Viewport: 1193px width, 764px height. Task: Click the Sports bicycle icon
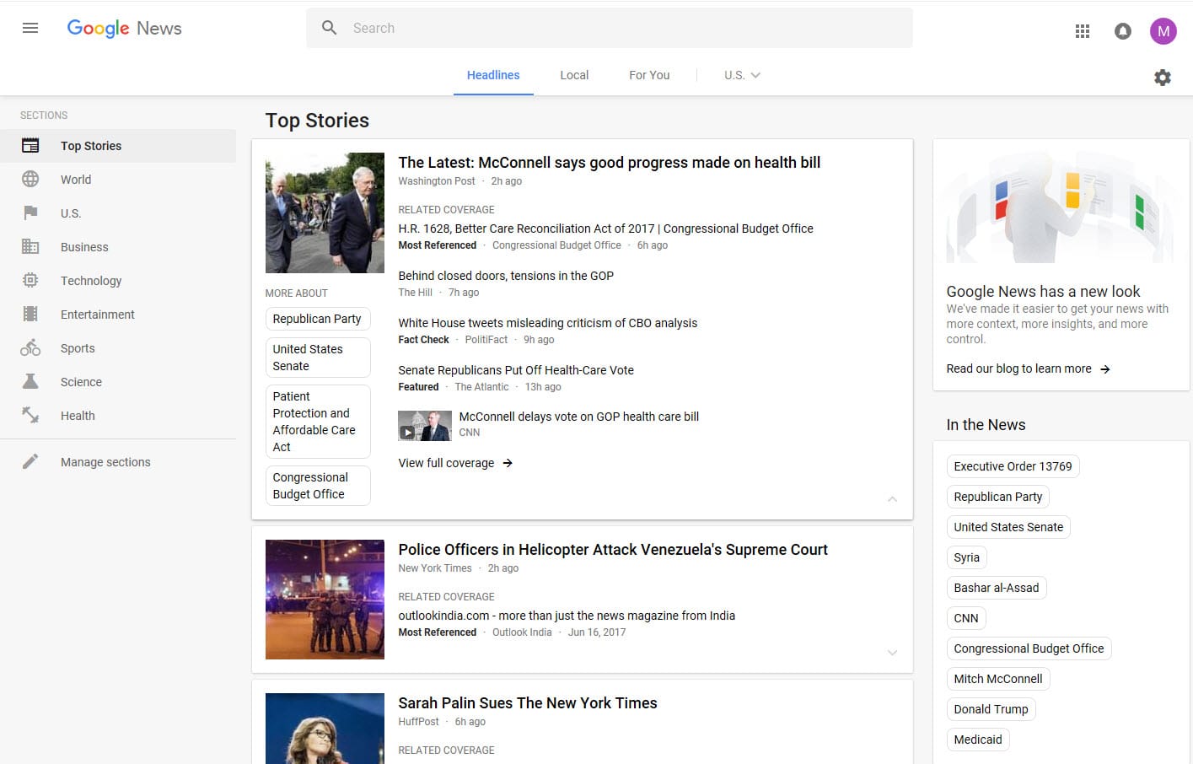(x=30, y=348)
